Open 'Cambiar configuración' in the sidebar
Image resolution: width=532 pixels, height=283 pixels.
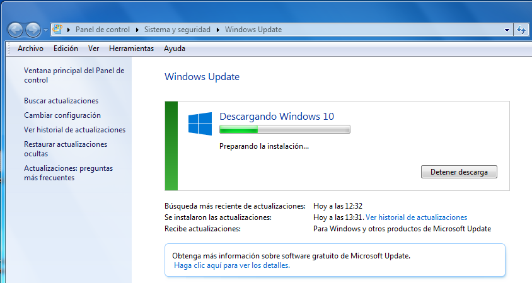[62, 115]
